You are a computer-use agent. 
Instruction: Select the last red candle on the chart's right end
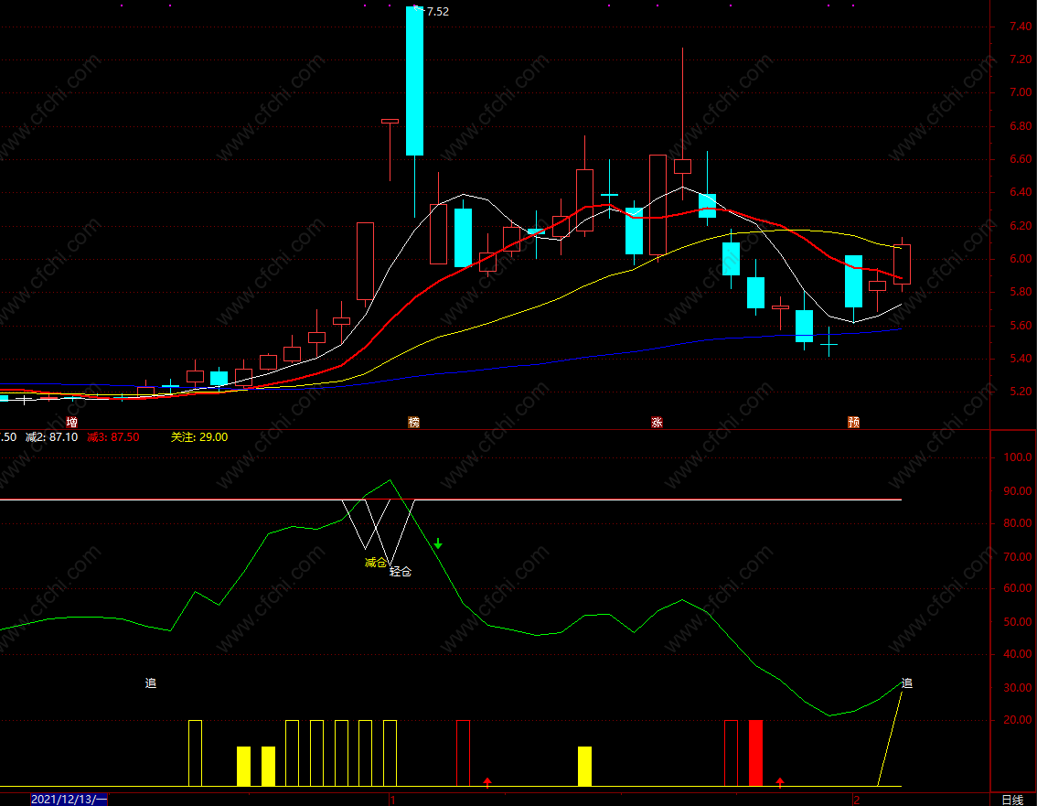(x=902, y=264)
